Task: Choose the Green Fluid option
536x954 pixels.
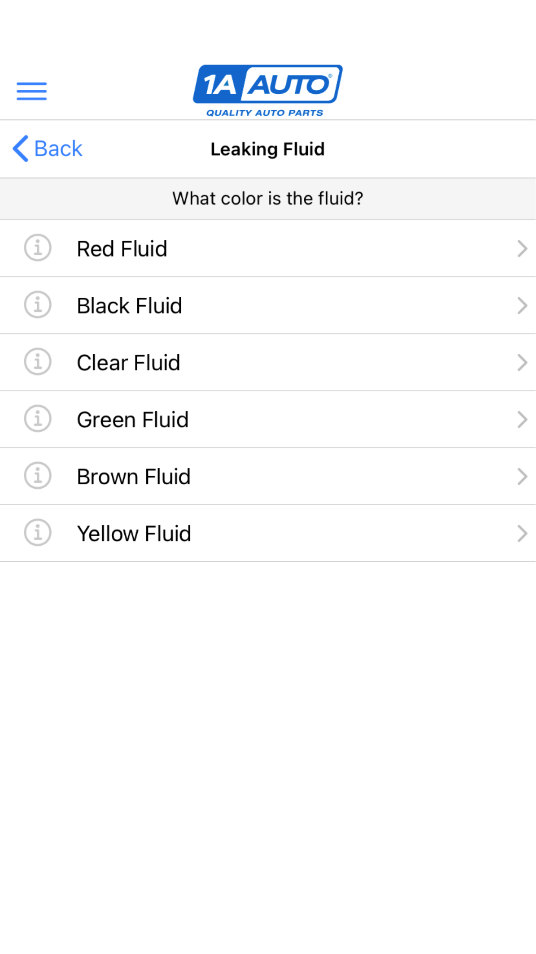Action: (x=133, y=420)
